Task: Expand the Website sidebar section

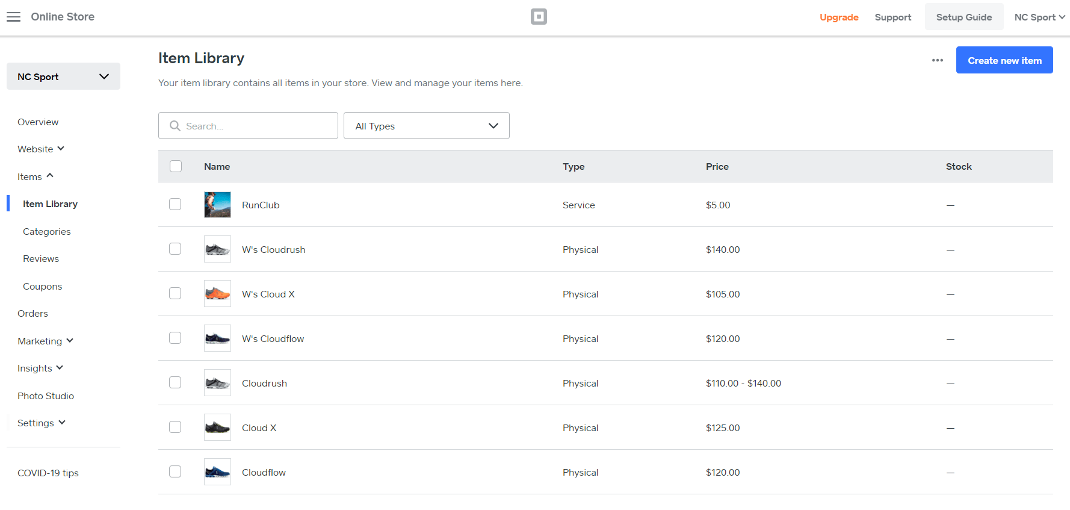Action: (41, 149)
